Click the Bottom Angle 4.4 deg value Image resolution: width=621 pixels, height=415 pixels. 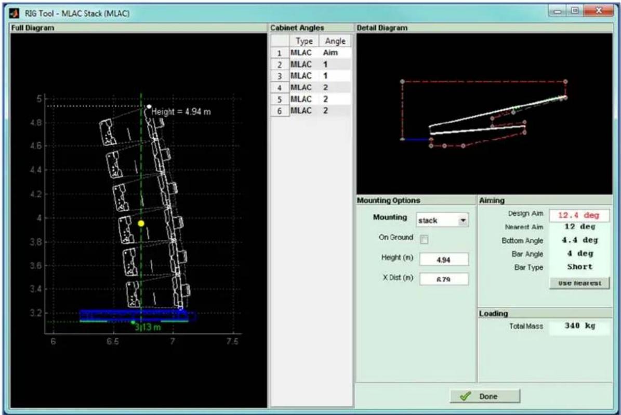pyautogui.click(x=579, y=240)
